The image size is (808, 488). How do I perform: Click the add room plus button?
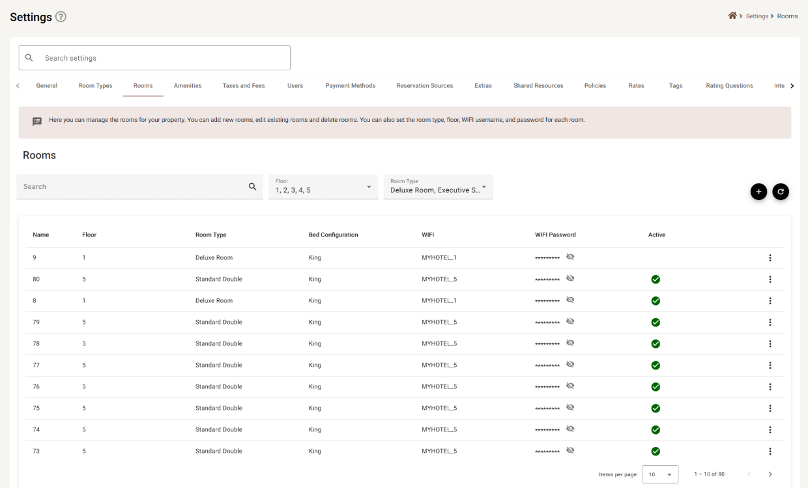click(x=758, y=192)
